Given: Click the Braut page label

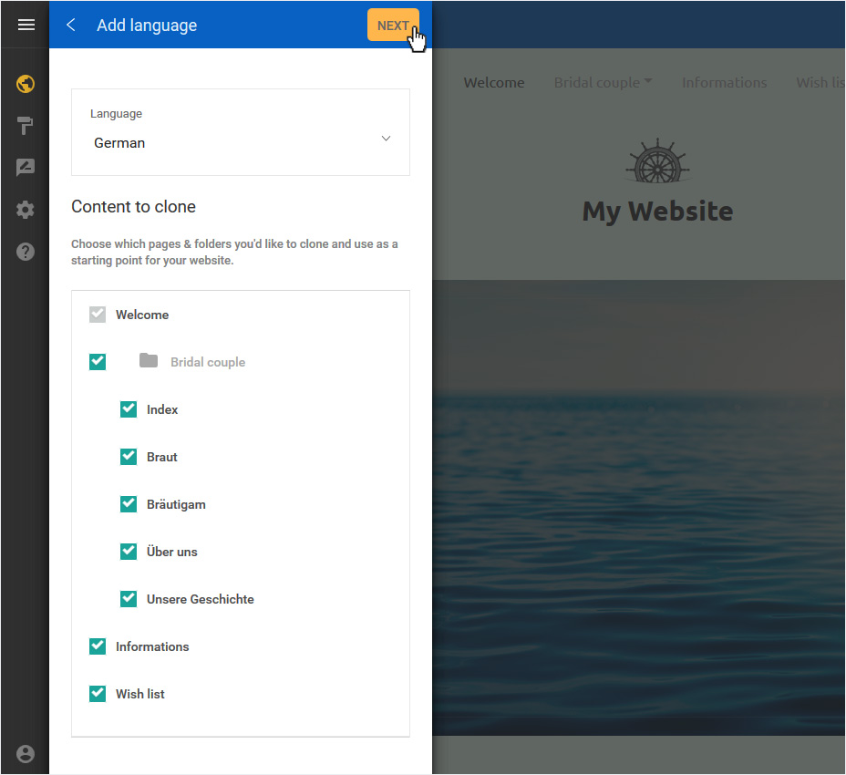Looking at the screenshot, I should point(162,457).
